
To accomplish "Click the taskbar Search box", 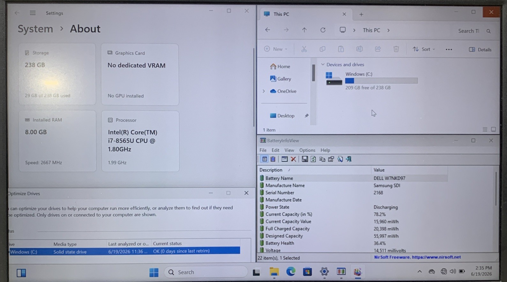I will (x=206, y=272).
